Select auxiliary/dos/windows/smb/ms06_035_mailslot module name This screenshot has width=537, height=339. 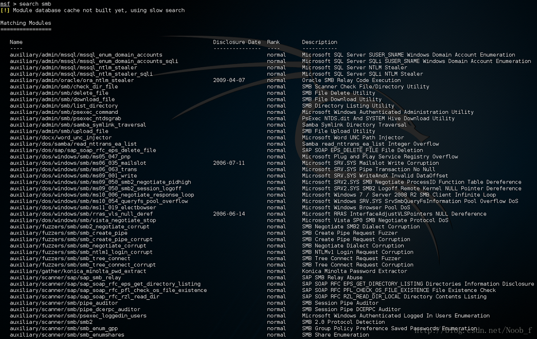point(78,163)
